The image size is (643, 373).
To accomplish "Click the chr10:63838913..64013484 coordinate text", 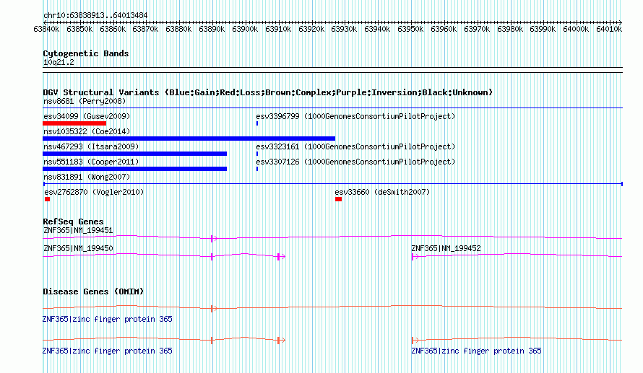I will pos(95,16).
